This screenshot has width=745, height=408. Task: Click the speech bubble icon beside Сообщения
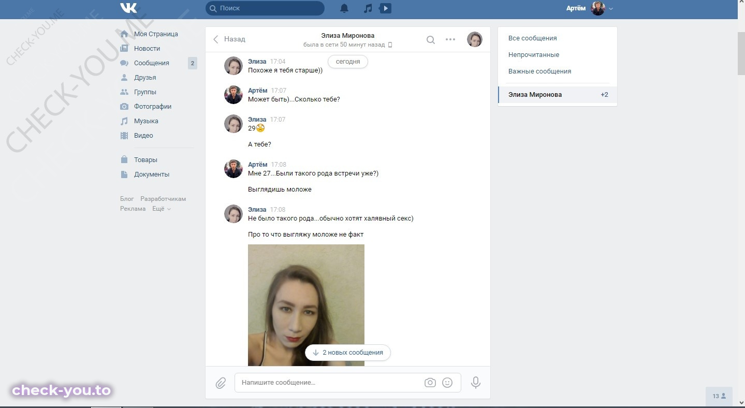click(124, 63)
